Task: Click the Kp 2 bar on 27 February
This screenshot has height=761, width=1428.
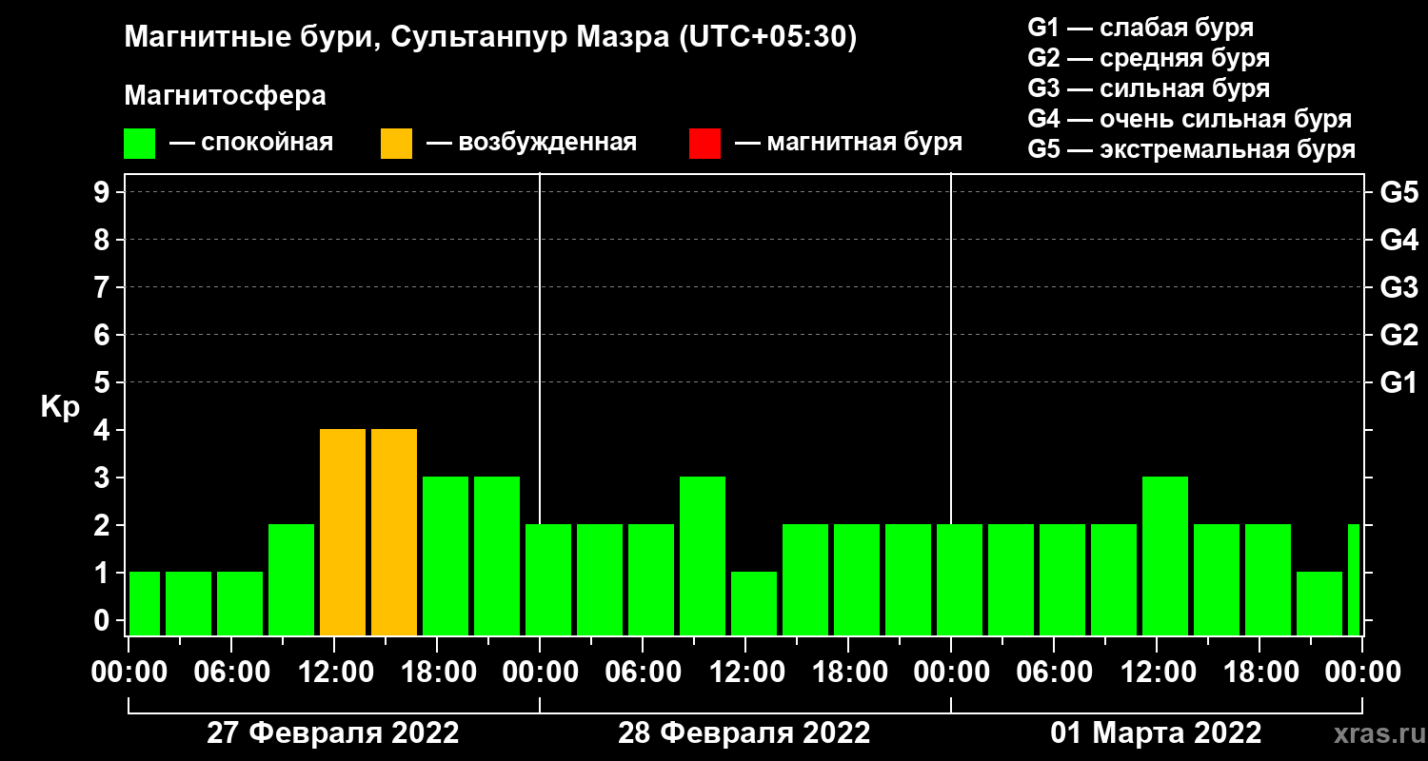Action: [x=291, y=580]
